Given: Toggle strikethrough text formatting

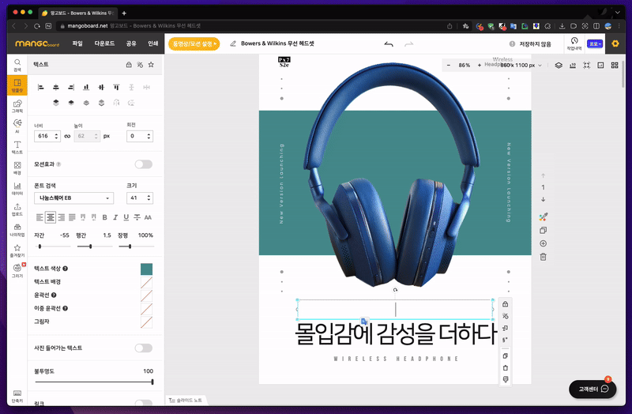Looking at the screenshot, I should coord(137,217).
